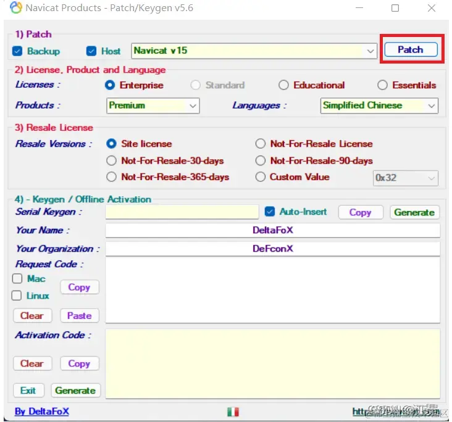Select the Essentials license option
This screenshot has height=422, width=452.
pos(382,85)
